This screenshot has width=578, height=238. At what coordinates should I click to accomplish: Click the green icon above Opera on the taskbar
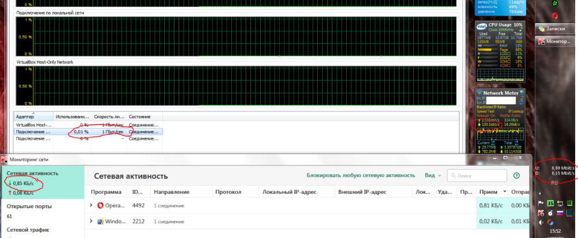click(554, 3)
